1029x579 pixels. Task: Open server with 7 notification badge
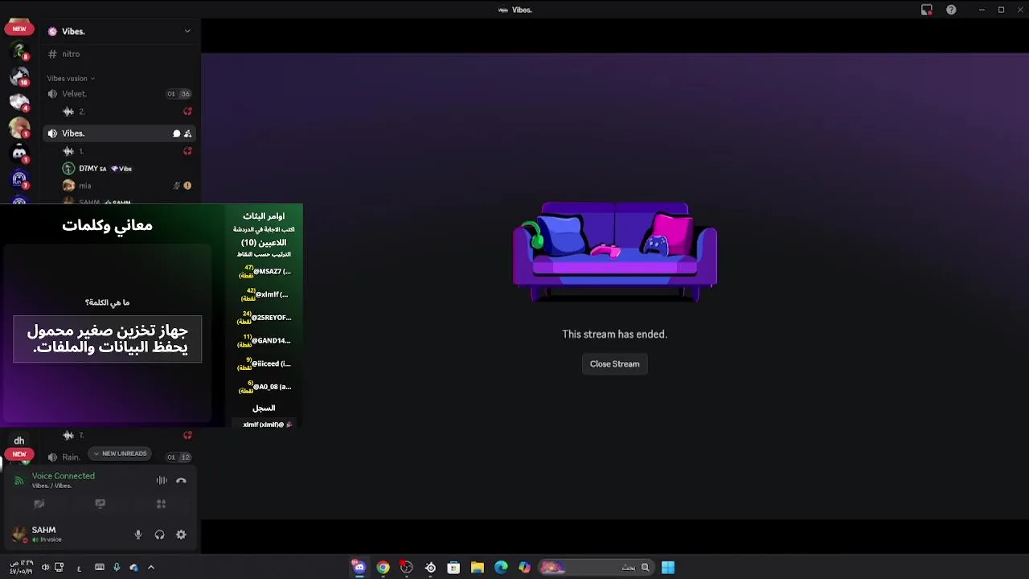click(19, 179)
